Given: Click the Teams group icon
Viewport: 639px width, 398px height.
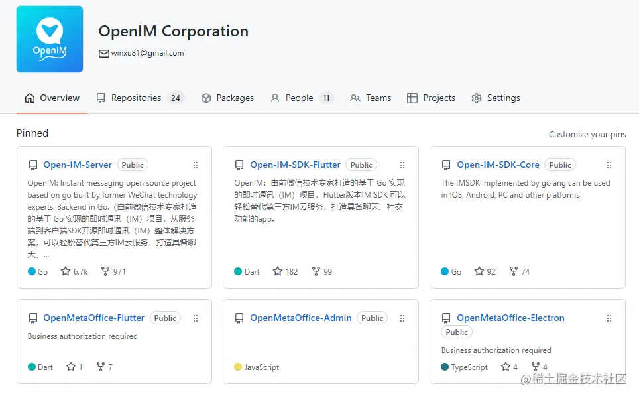Looking at the screenshot, I should click(355, 98).
